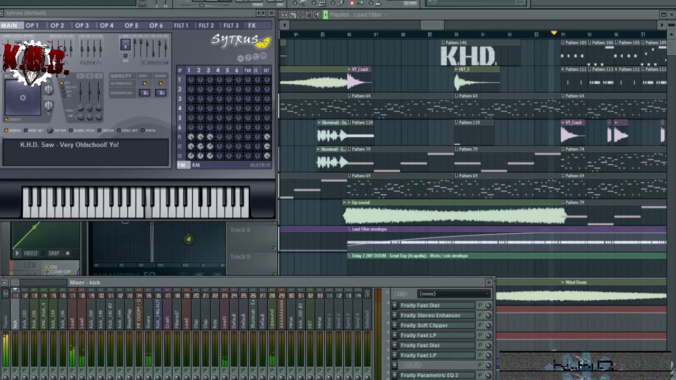Open slot menu arrow for first Fruity Fast Dist
676x380 pixels.
395,306
